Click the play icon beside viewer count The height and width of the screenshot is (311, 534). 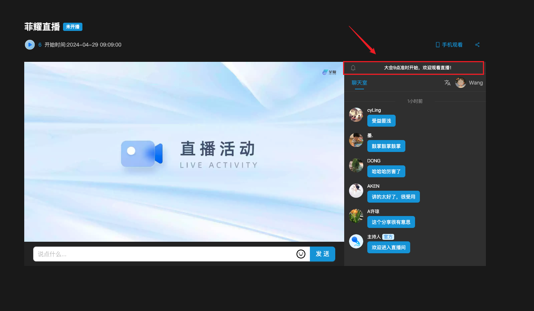click(30, 45)
